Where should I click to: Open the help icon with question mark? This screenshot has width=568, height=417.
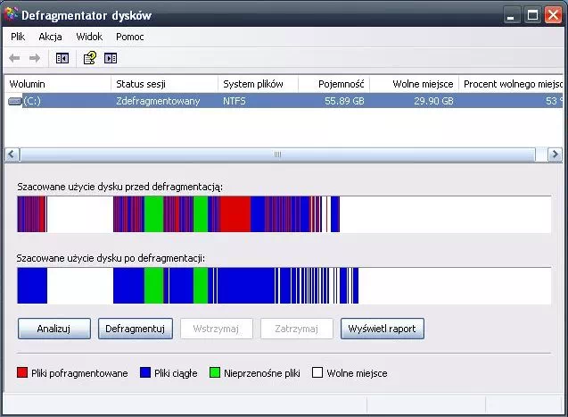tap(89, 58)
